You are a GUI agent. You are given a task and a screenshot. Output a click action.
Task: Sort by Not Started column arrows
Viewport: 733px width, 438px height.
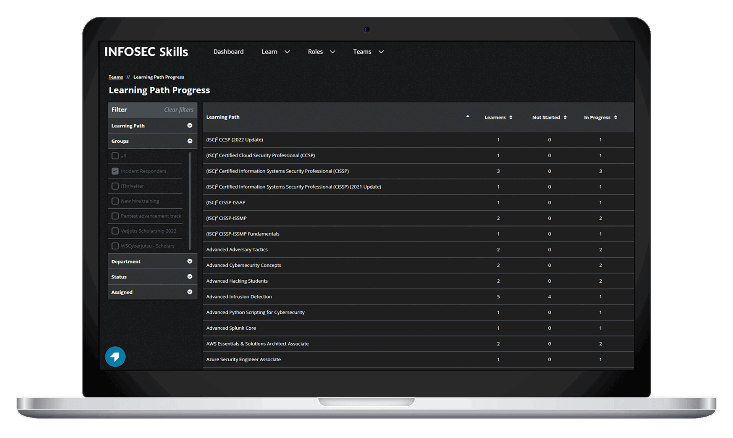pyautogui.click(x=565, y=118)
